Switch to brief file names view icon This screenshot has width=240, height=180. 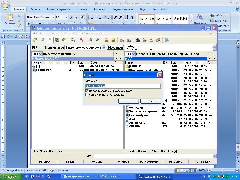pos(43,40)
